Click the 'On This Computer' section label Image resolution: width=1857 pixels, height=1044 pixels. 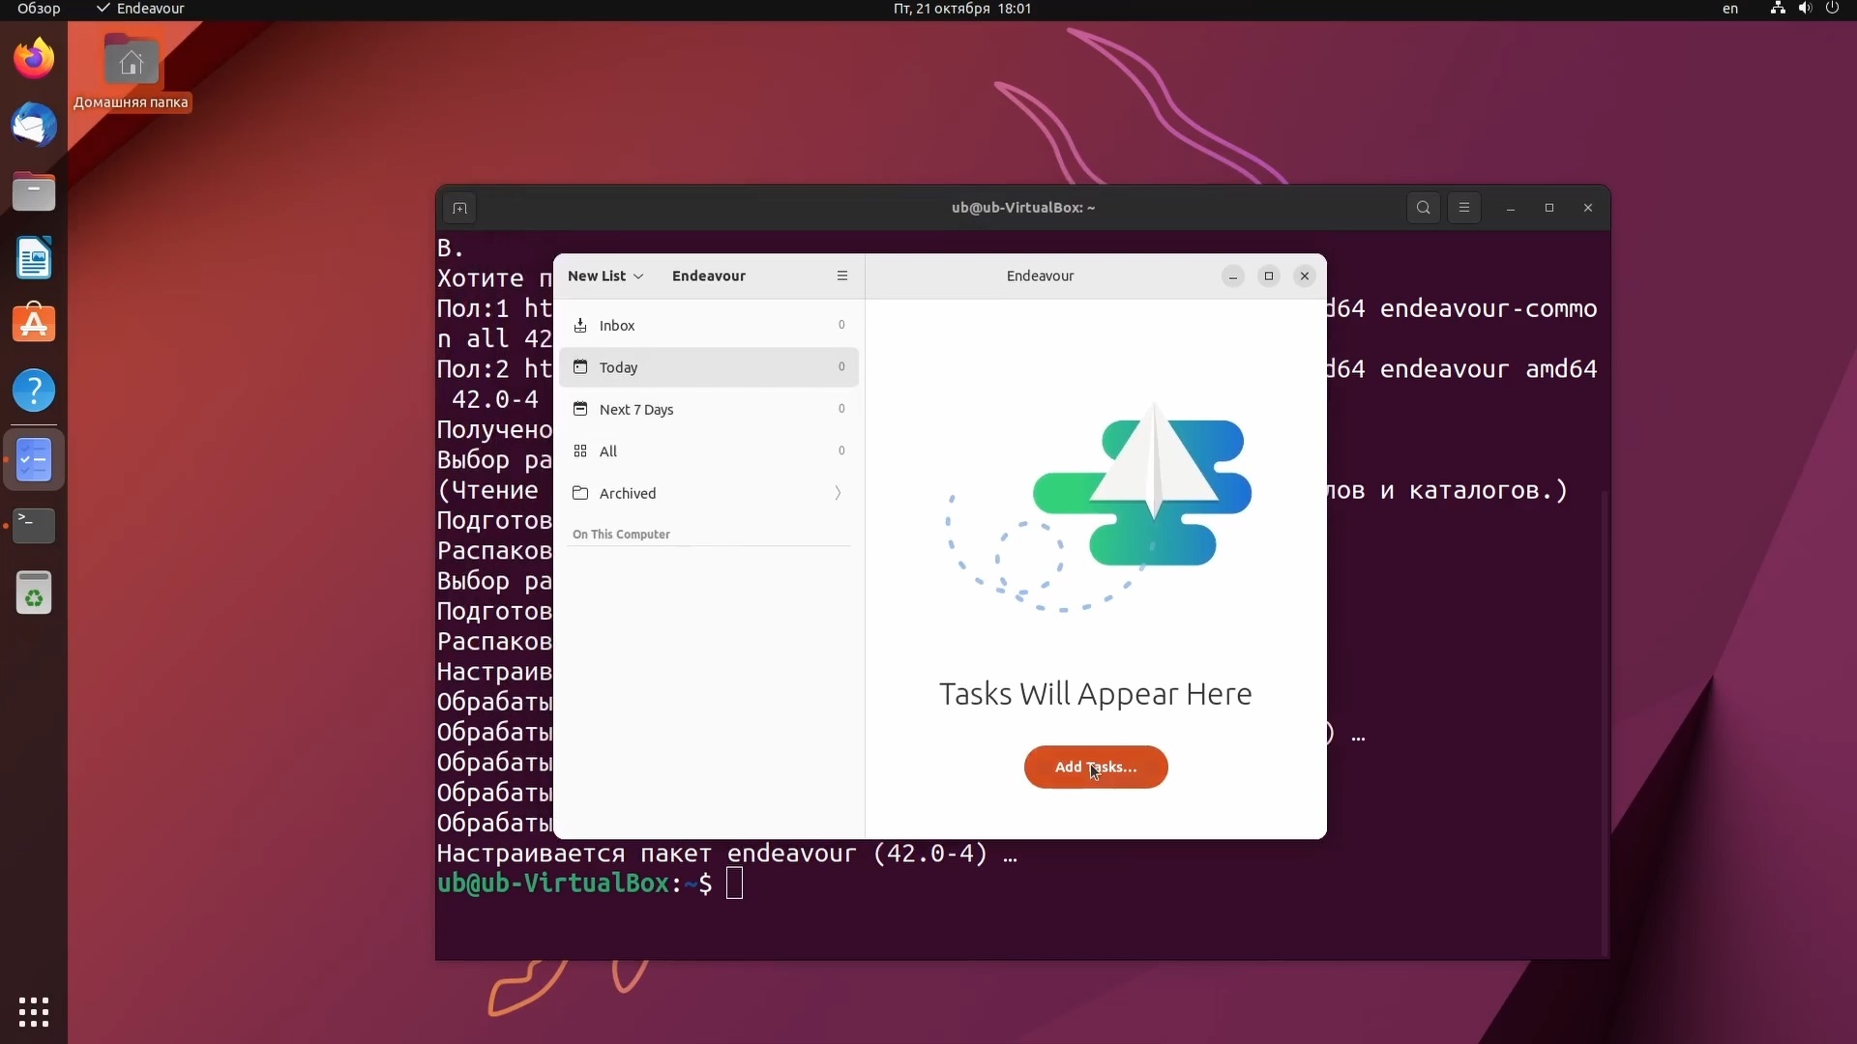coord(621,535)
